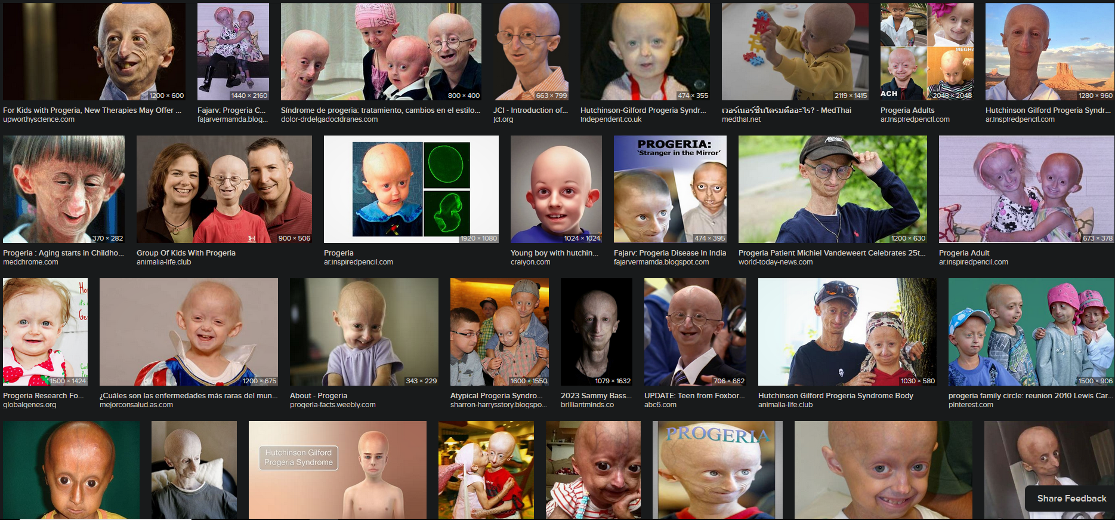Select the 1024 × 1024 craiyon thumbnail
Viewport: 1115px width, 520px height.
[556, 189]
